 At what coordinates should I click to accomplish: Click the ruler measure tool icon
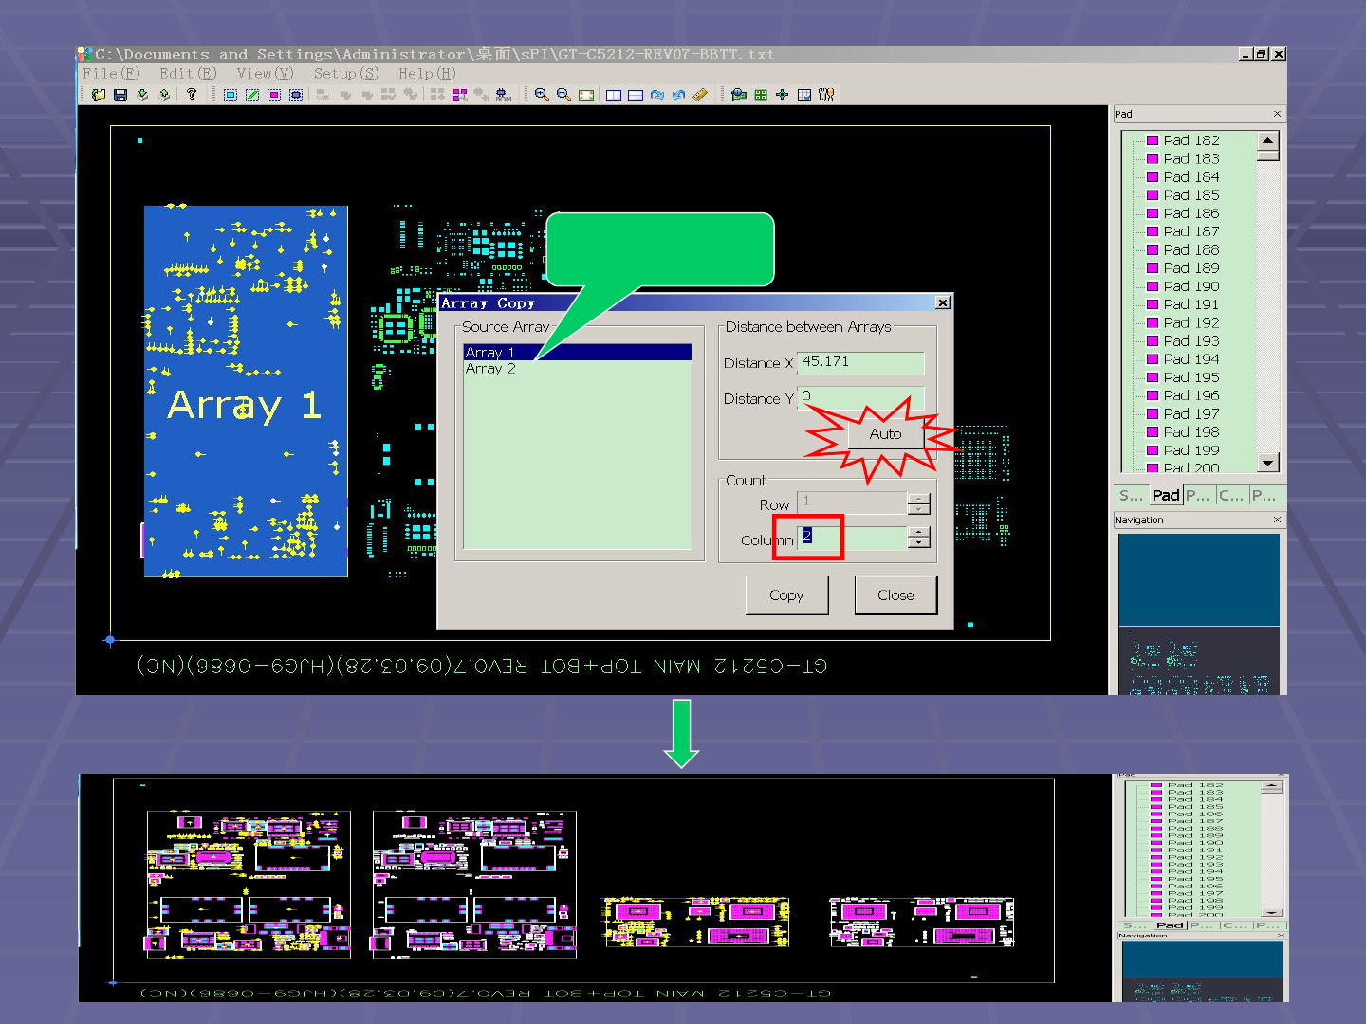[x=700, y=95]
